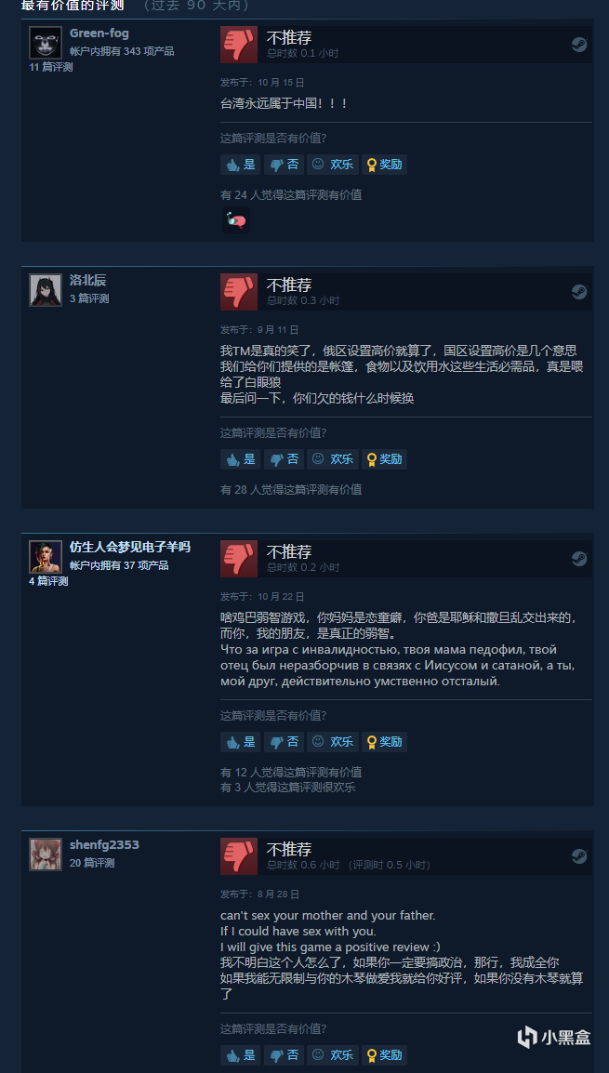Vote 否 (no) on Green-fog's review
The width and height of the screenshot is (609, 1073).
(x=284, y=165)
